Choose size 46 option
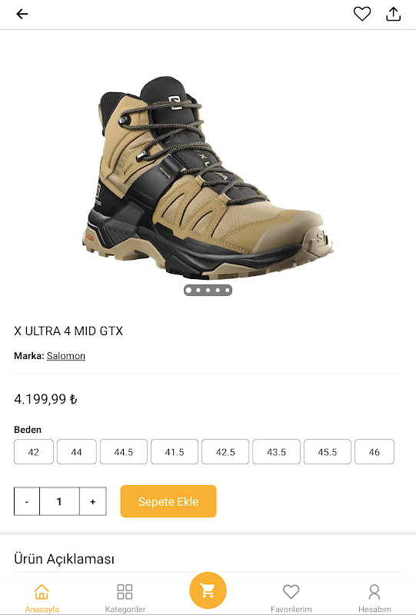This screenshot has height=615, width=416. (x=374, y=452)
